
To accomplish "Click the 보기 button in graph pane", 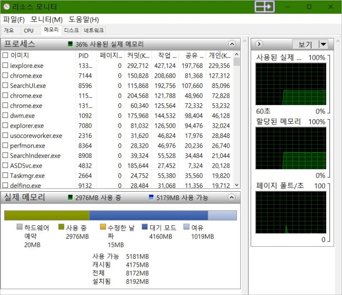I will [x=306, y=44].
